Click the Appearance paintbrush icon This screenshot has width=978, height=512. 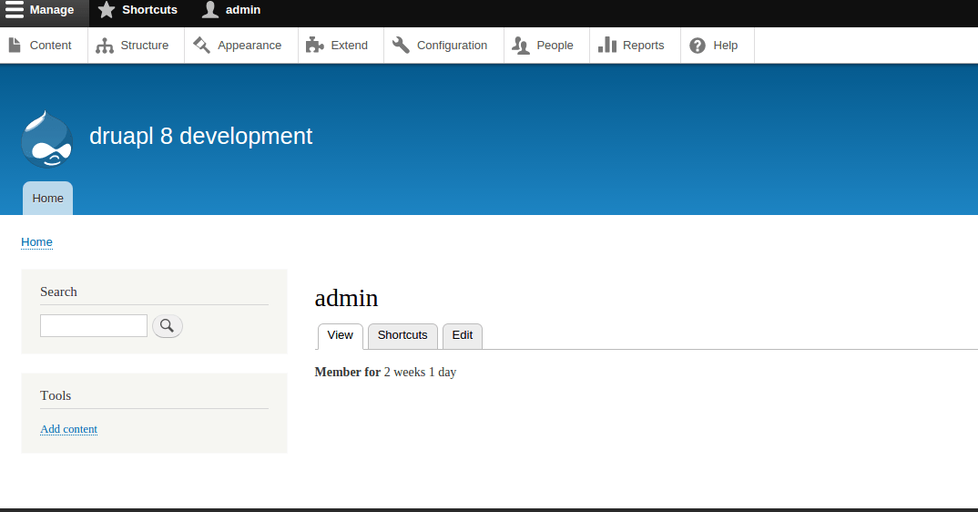[x=201, y=45]
